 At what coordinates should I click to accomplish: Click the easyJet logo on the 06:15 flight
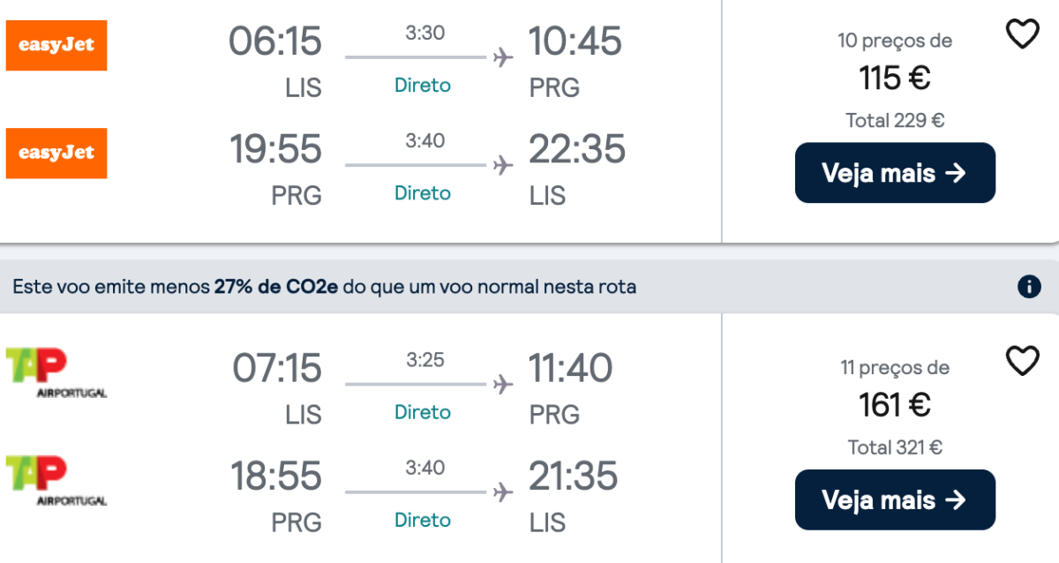tap(56, 45)
